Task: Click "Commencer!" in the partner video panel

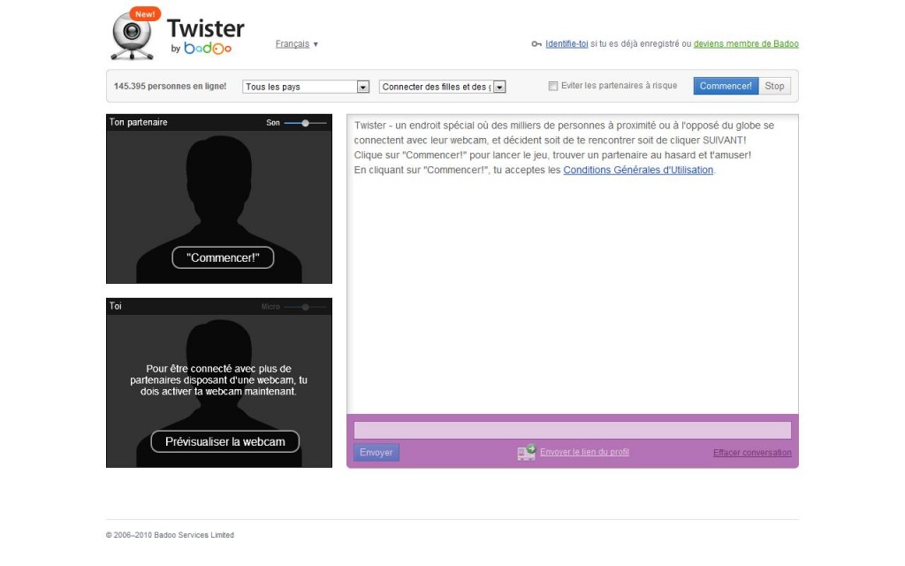Action: click(223, 257)
